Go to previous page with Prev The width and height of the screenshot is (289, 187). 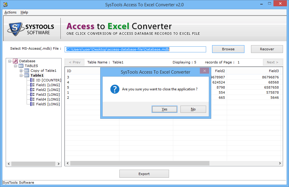tap(75, 62)
